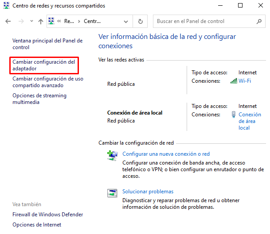Expand the address bar history chevron
The image size is (270, 234).
pos(126,22)
